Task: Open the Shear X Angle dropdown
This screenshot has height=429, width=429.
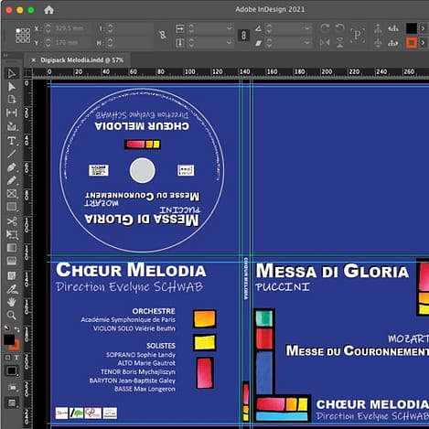Action: click(x=306, y=42)
